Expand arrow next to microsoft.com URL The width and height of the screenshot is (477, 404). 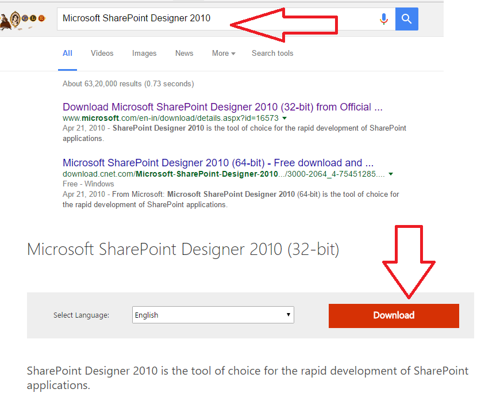(284, 118)
